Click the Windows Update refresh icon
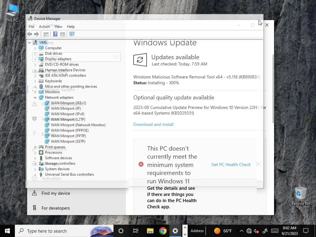Viewport: 316px width, 237px height. (x=140, y=60)
